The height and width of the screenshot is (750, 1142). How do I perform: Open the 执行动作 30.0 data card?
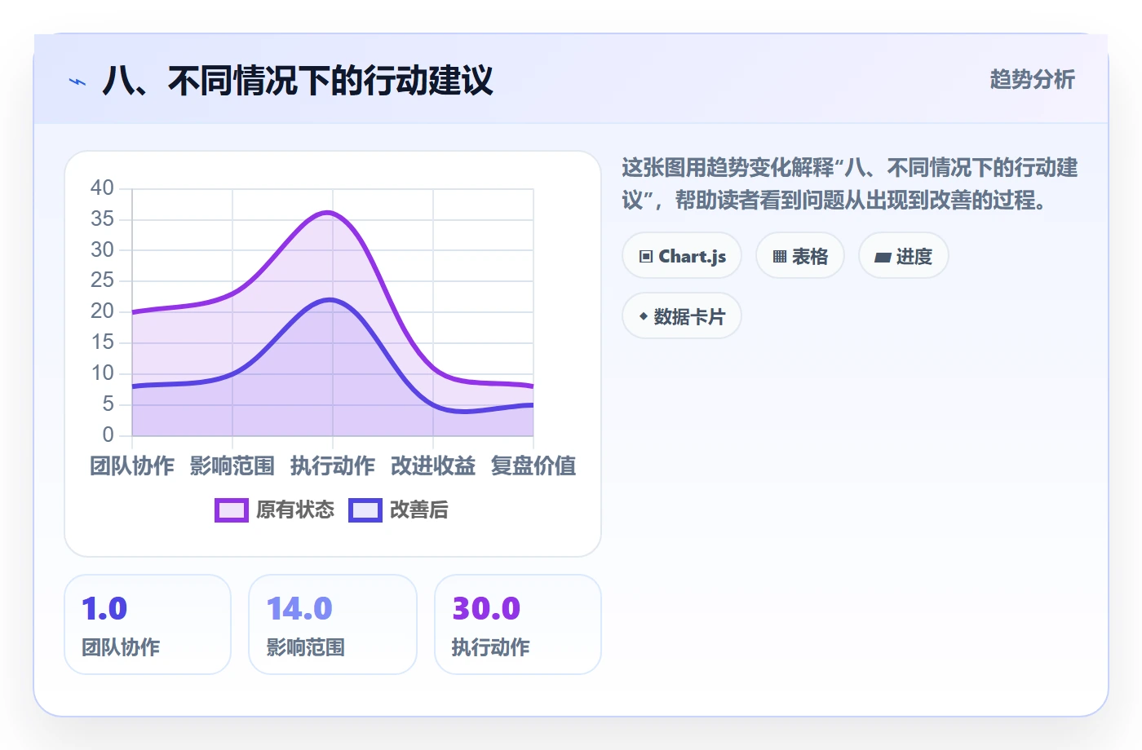click(518, 624)
